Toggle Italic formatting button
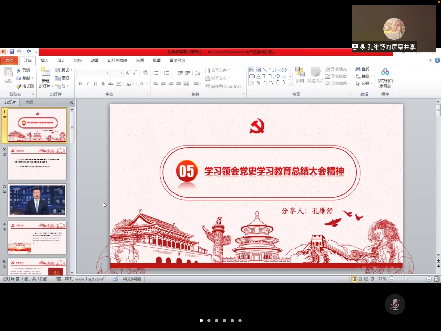Image resolution: width=443 pixels, height=332 pixels. pyautogui.click(x=88, y=84)
